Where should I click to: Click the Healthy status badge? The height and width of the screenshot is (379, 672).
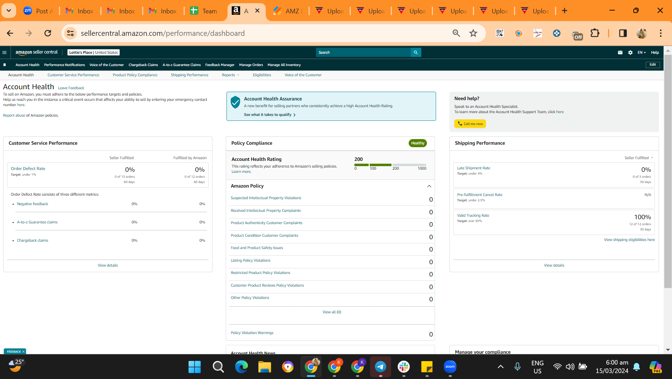[418, 143]
